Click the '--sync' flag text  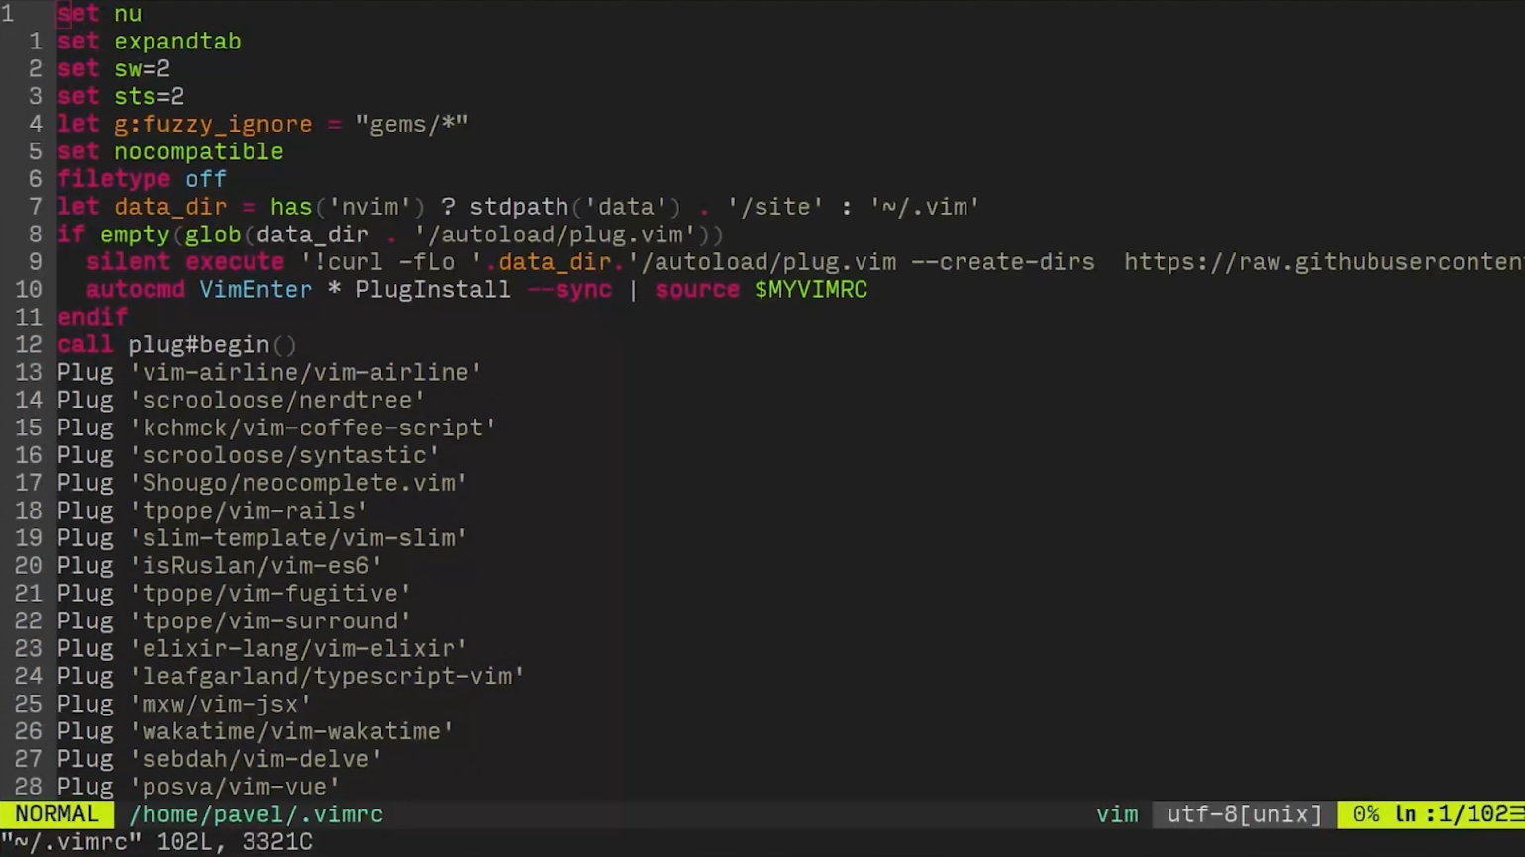point(568,291)
